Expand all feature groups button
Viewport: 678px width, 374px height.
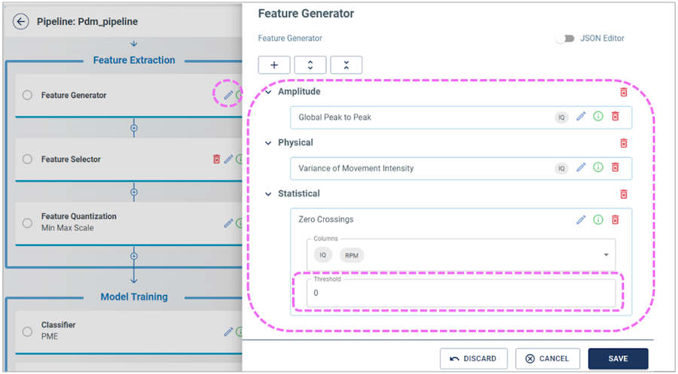(310, 65)
